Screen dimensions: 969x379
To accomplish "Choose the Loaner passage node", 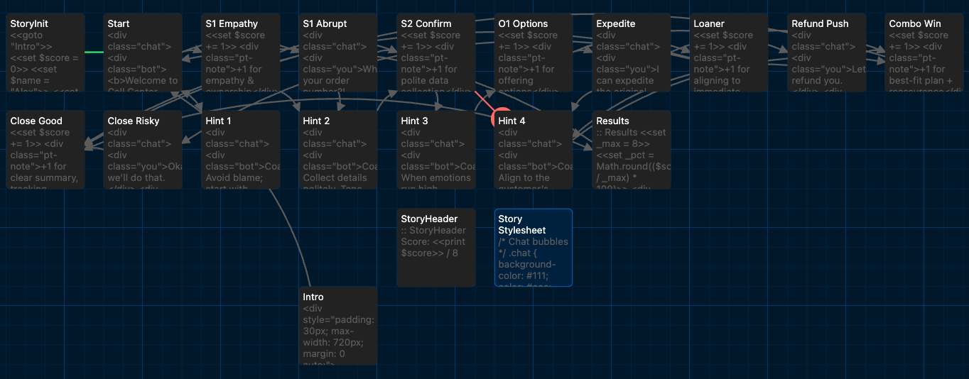I will click(x=729, y=53).
